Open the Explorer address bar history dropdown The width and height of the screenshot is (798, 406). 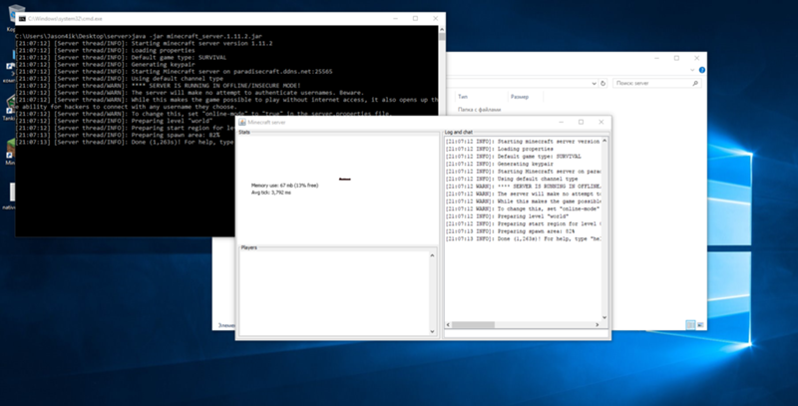pyautogui.click(x=594, y=84)
